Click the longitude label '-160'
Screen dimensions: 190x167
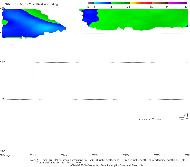(126, 155)
